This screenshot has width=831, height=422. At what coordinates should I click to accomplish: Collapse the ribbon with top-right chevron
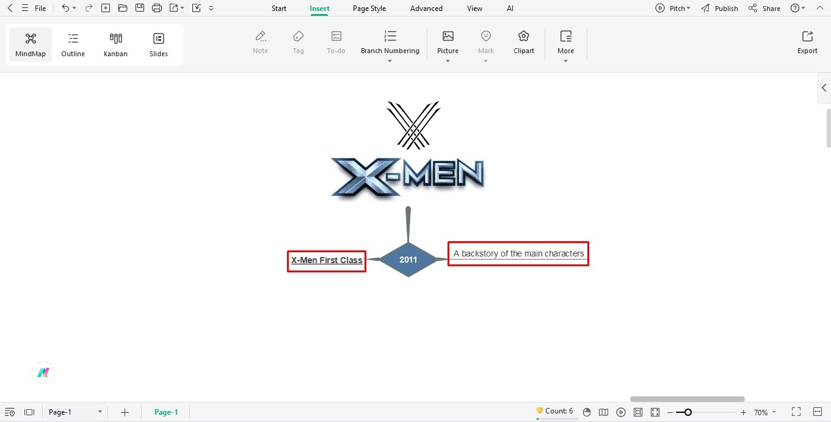tap(819, 9)
